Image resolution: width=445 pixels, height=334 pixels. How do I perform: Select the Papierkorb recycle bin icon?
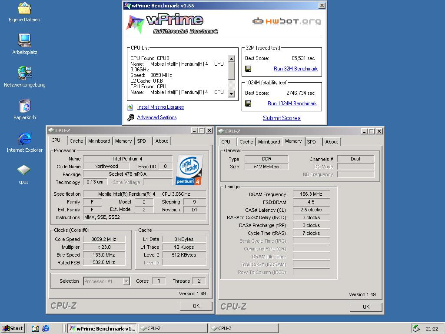[x=25, y=106]
